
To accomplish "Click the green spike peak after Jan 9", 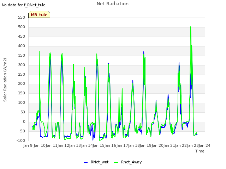I will [x=39, y=51].
